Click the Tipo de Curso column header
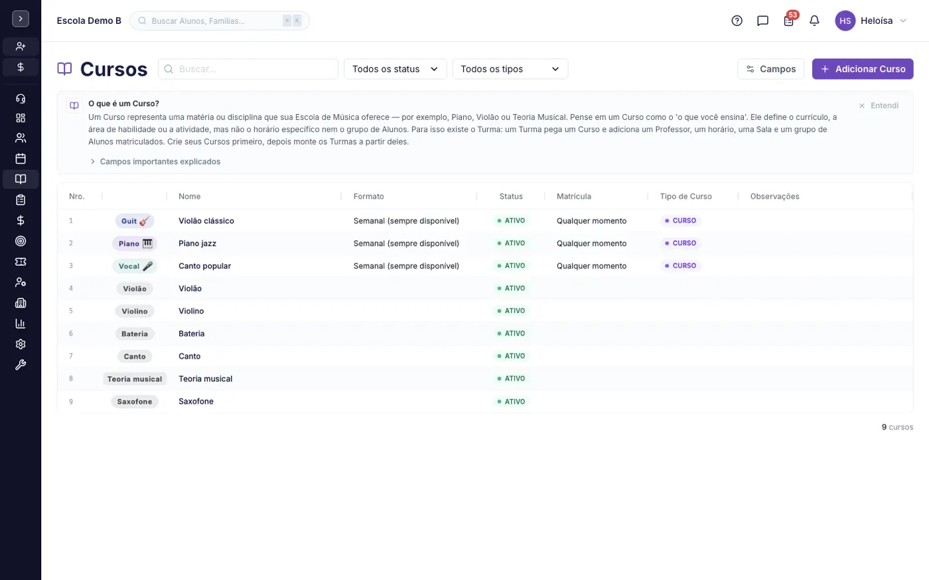 (x=686, y=196)
